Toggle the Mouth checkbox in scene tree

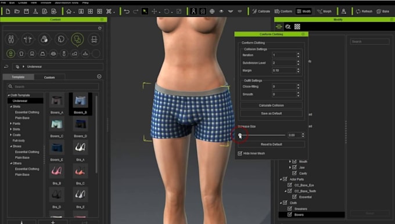(295, 161)
